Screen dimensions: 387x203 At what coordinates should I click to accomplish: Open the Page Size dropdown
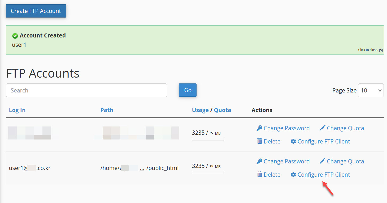(371, 90)
